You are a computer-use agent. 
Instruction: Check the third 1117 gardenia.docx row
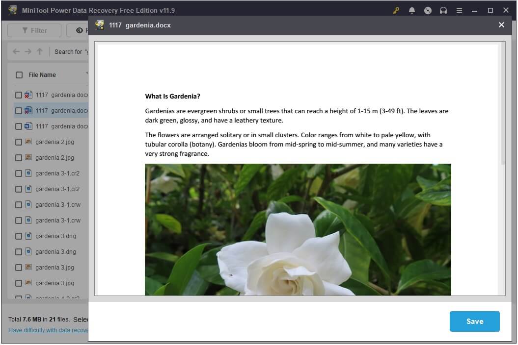(19, 126)
